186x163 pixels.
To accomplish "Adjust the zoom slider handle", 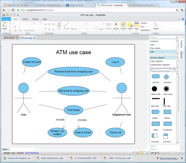I will (172, 153).
